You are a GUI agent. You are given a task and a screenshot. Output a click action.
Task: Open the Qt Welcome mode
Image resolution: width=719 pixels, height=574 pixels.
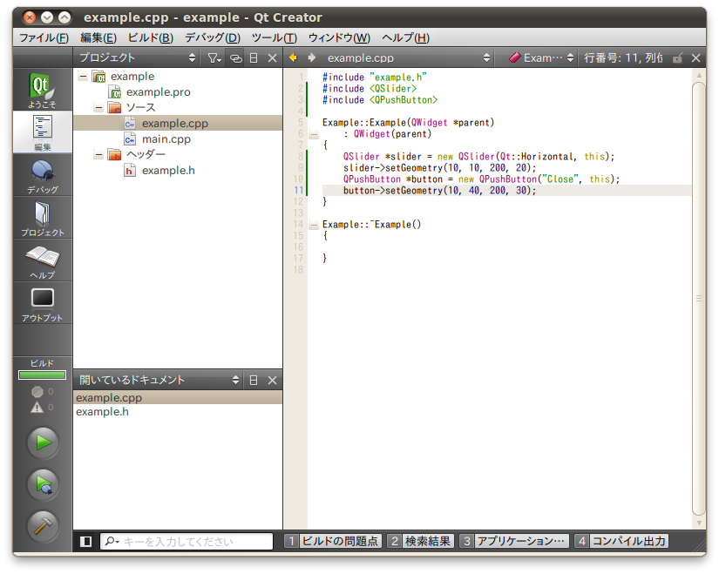point(42,90)
